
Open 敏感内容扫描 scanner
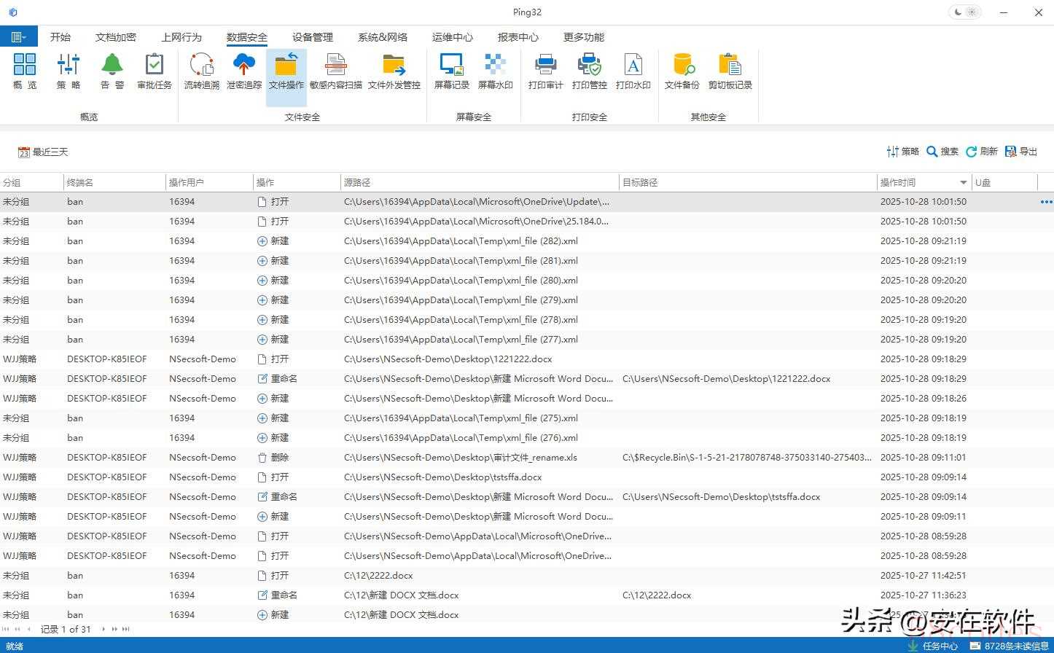[335, 71]
